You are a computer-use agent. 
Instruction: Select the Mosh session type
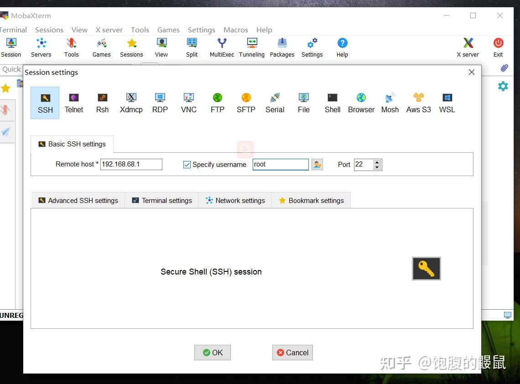[390, 103]
